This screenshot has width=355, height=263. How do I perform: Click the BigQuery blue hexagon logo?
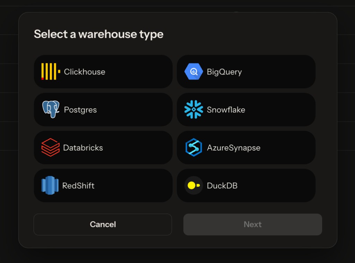[193, 71]
